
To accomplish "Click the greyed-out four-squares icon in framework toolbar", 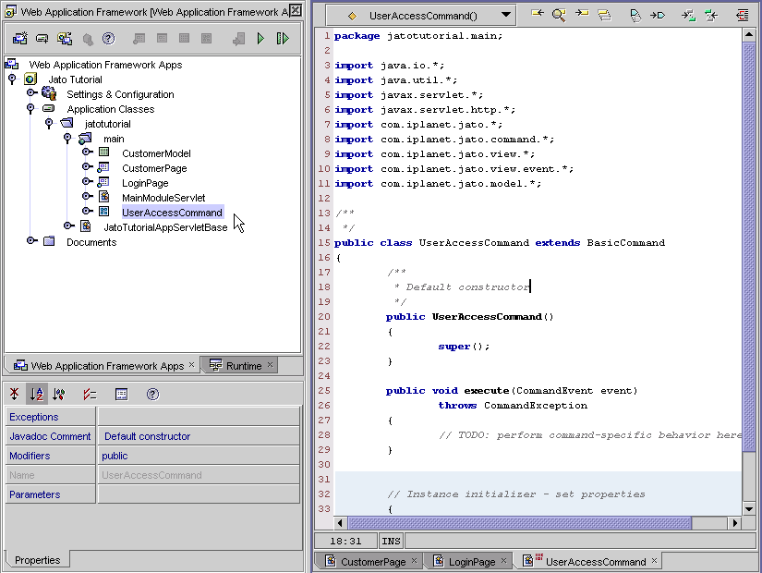I will 207,39.
